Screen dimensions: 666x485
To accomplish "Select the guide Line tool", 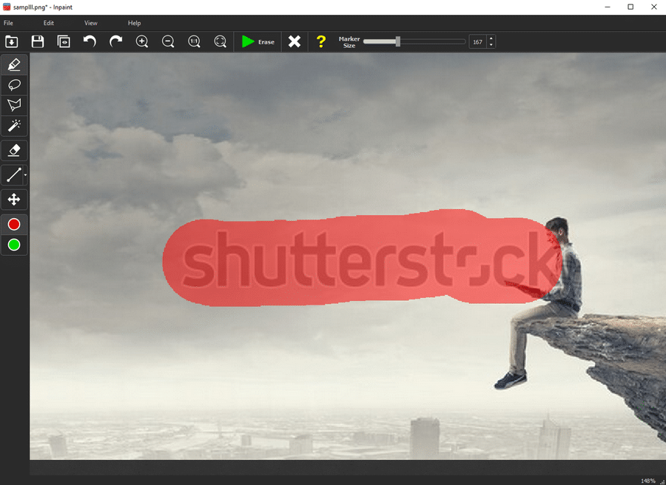I will (13, 174).
